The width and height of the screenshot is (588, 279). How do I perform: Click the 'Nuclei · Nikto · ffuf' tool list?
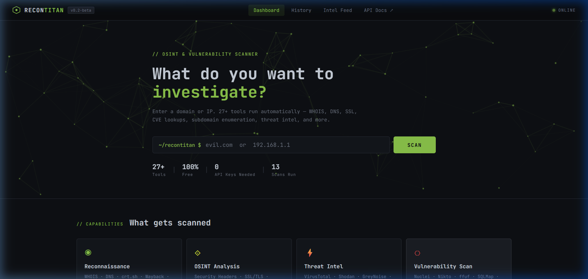pos(456,276)
